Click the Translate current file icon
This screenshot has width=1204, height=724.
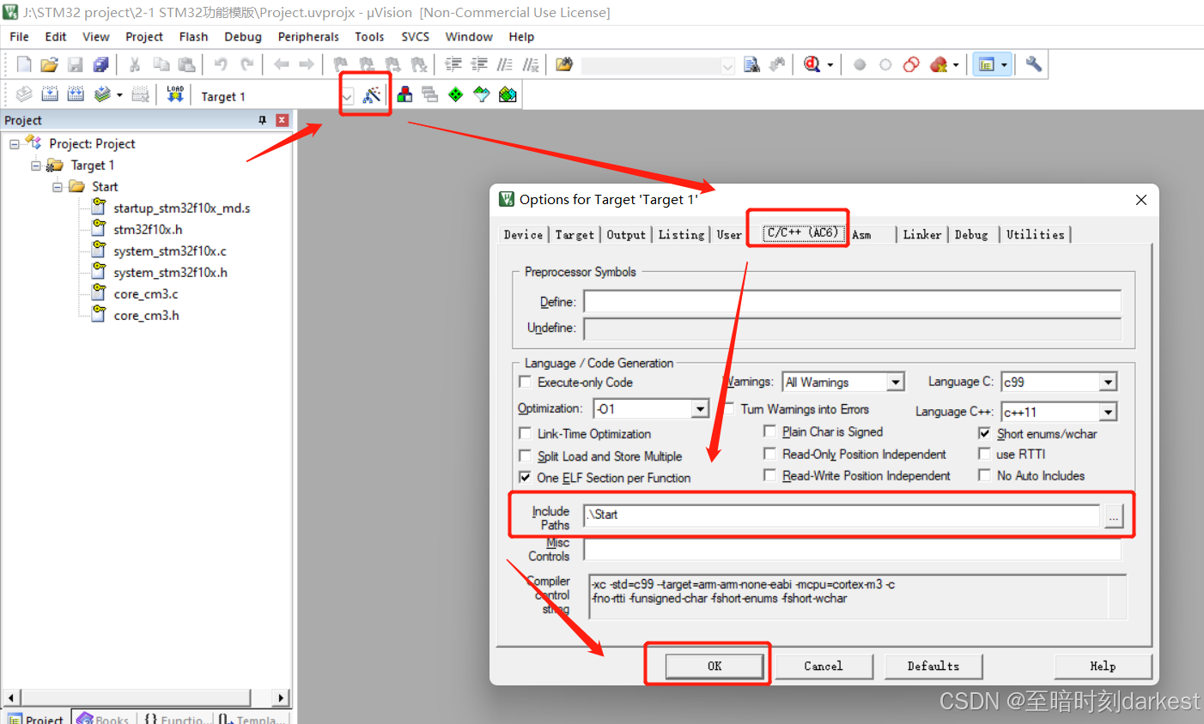pyautogui.click(x=24, y=94)
